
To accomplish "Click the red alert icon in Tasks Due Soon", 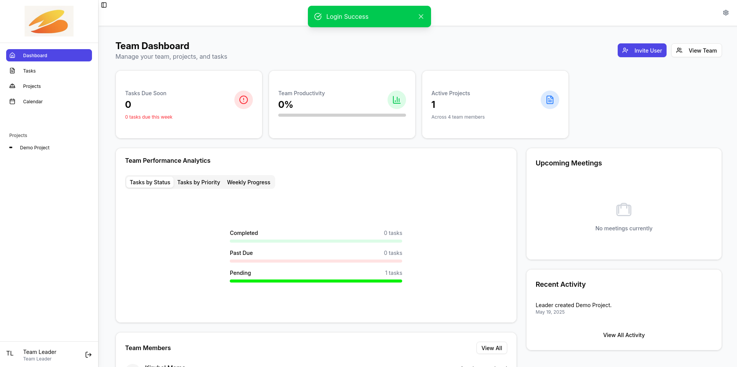I will pos(243,100).
